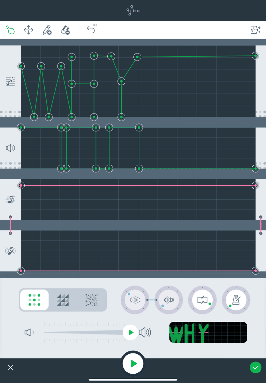Select the far-right pitch curve end point

point(255,56)
